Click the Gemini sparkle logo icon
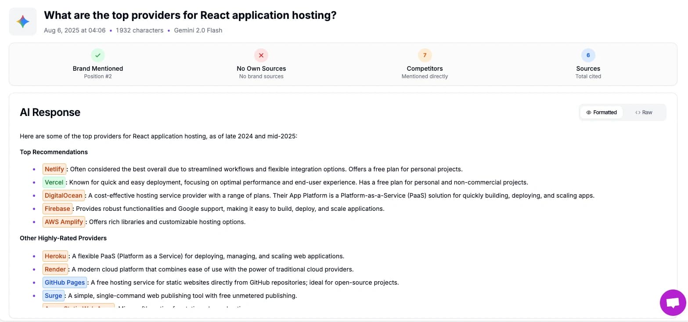 pyautogui.click(x=23, y=22)
